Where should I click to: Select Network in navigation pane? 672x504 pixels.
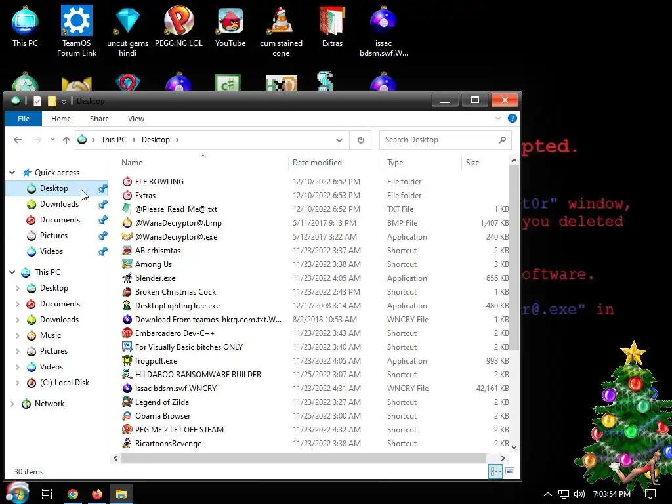(x=49, y=404)
